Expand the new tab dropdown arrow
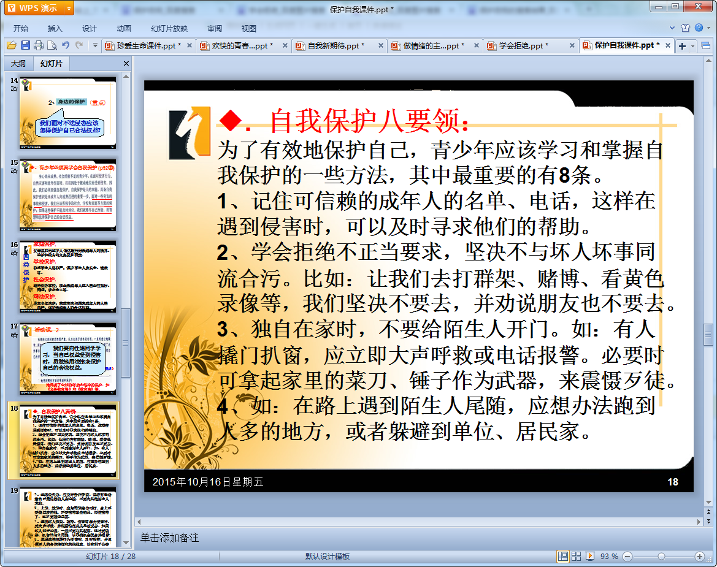Viewport: 717px width, 567px height. pos(692,46)
